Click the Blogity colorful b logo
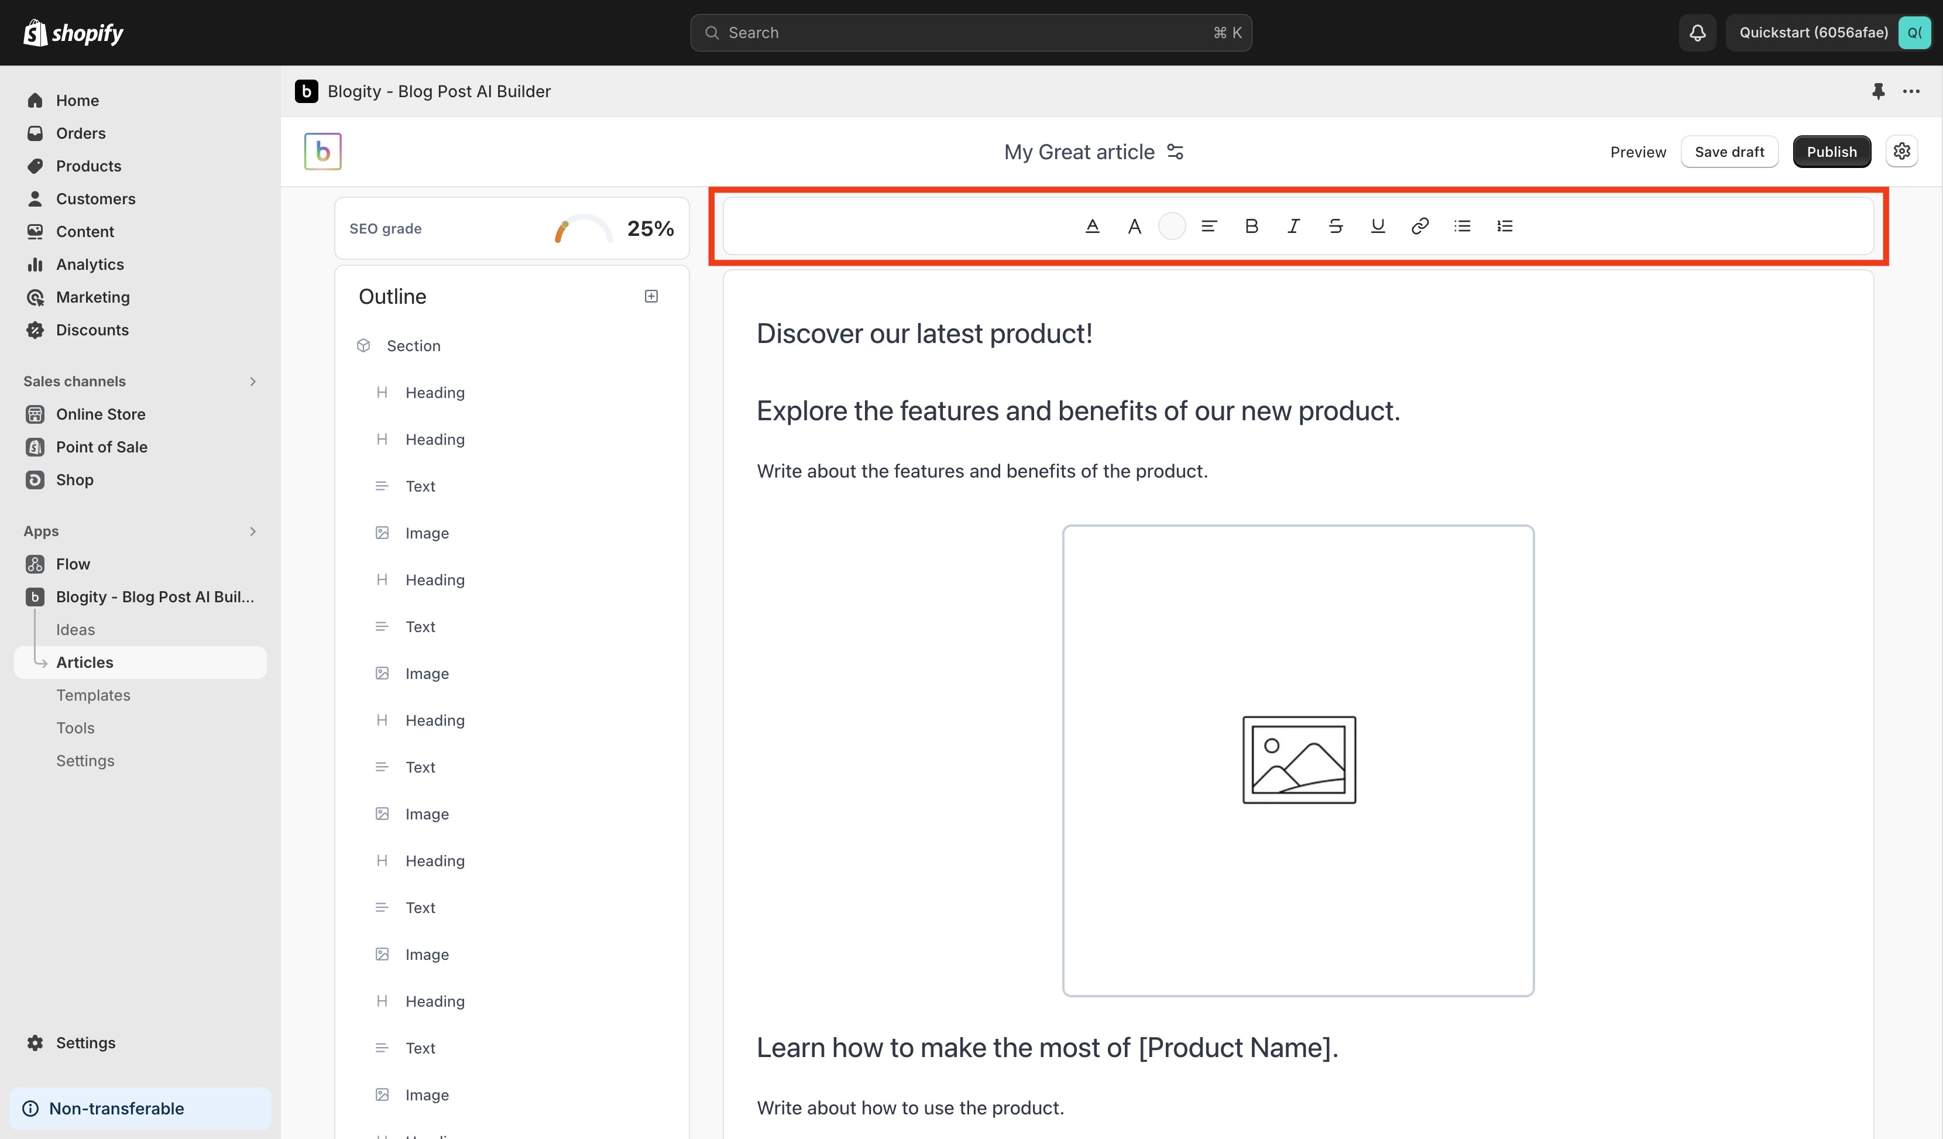Screen dimensions: 1943x1139 click(x=322, y=151)
